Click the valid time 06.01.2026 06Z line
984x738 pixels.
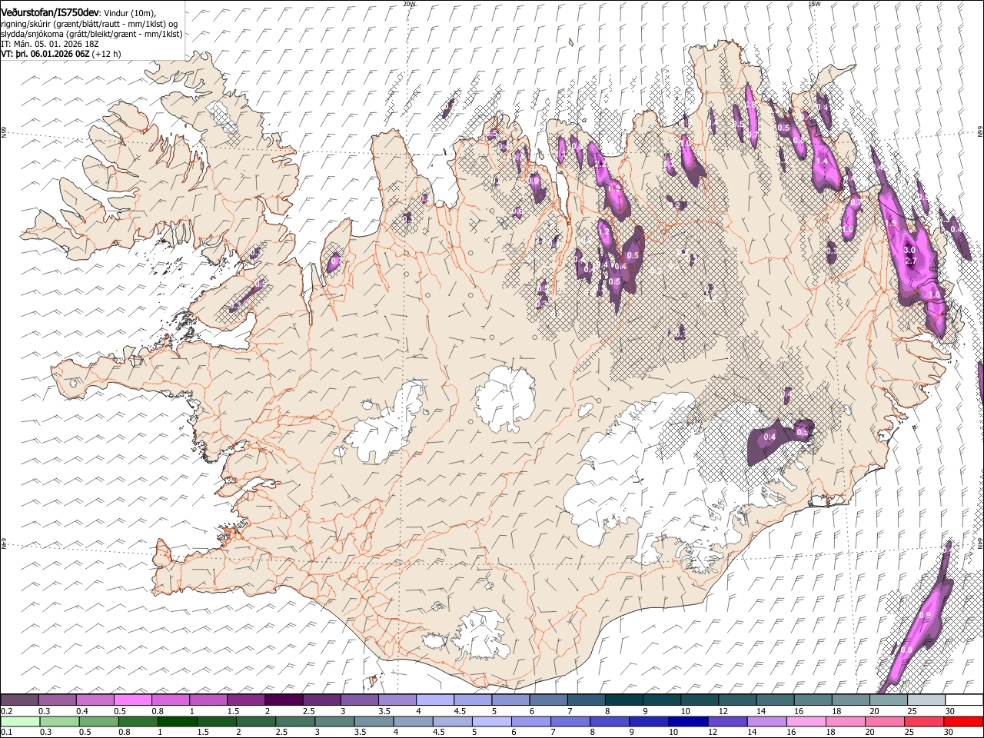coord(61,54)
